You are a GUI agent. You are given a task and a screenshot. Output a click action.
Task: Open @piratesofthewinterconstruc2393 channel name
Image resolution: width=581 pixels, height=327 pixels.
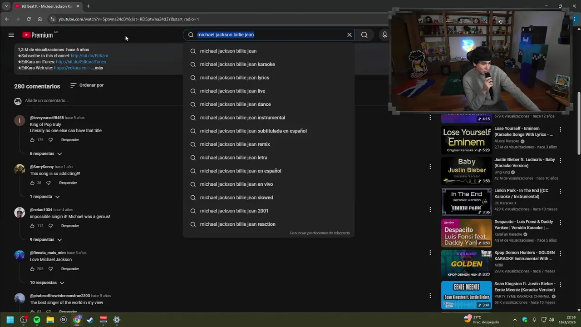60,296
